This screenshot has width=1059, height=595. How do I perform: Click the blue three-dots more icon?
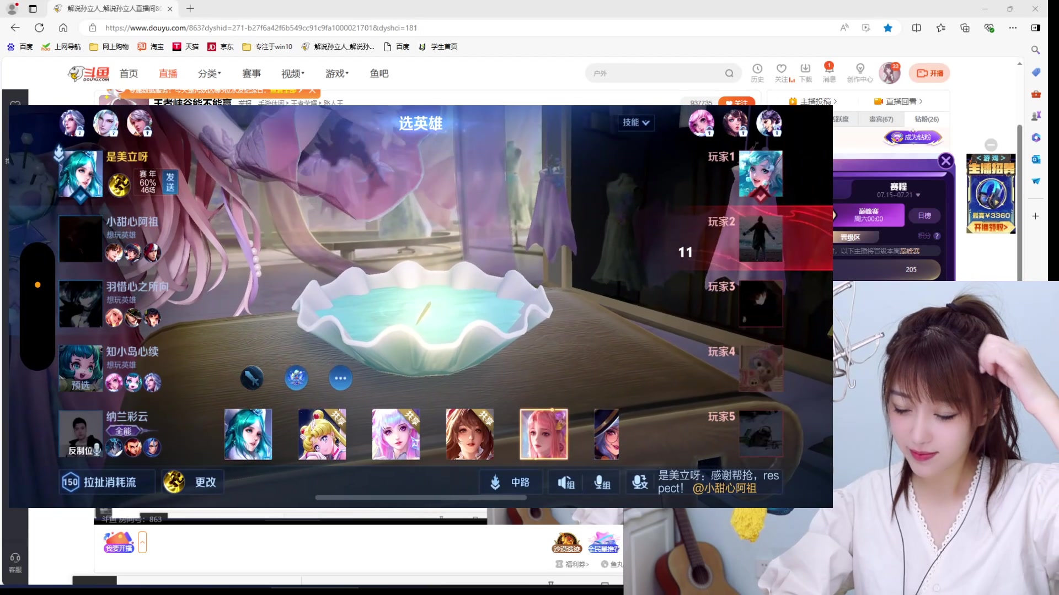click(x=340, y=378)
